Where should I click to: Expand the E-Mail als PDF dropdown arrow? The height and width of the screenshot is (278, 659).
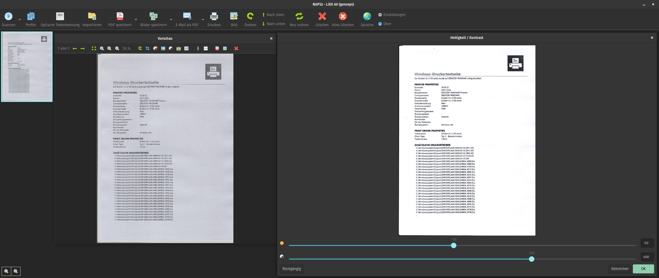(x=203, y=19)
